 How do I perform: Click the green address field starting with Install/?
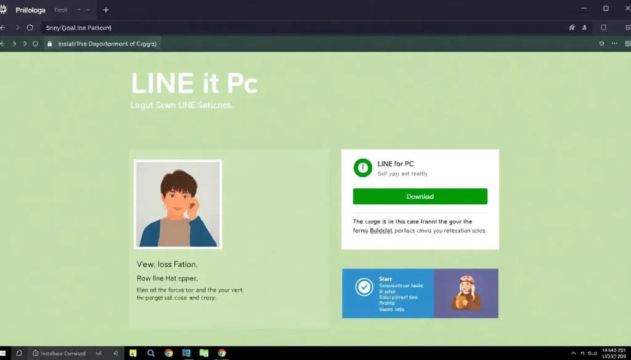(102, 44)
